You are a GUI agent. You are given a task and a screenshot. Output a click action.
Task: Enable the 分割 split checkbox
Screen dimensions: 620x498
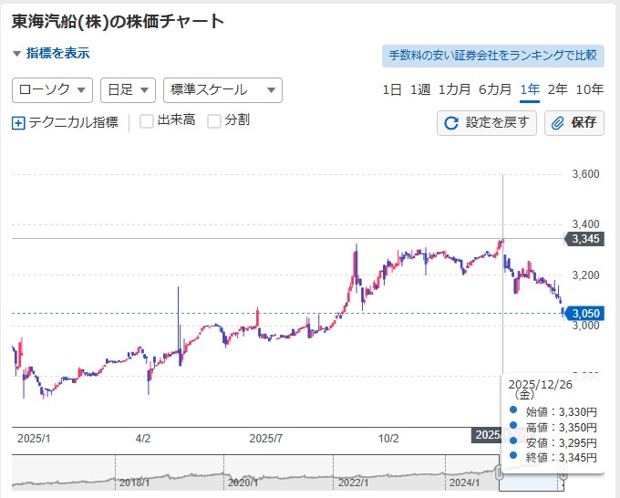[x=214, y=121]
